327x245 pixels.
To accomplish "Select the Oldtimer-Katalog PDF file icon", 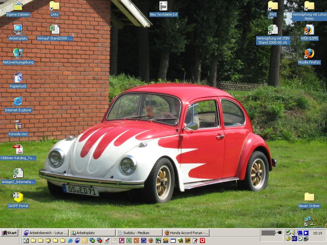I will 18,150.
